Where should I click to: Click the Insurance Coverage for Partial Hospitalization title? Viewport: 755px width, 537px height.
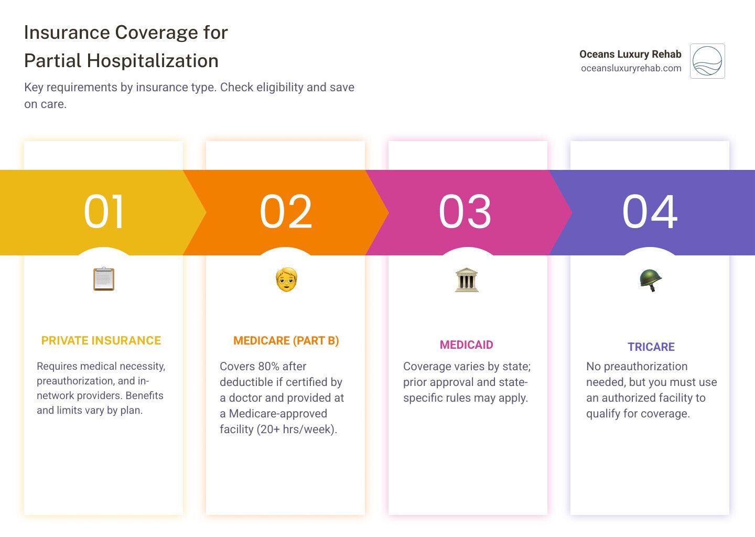tap(126, 47)
